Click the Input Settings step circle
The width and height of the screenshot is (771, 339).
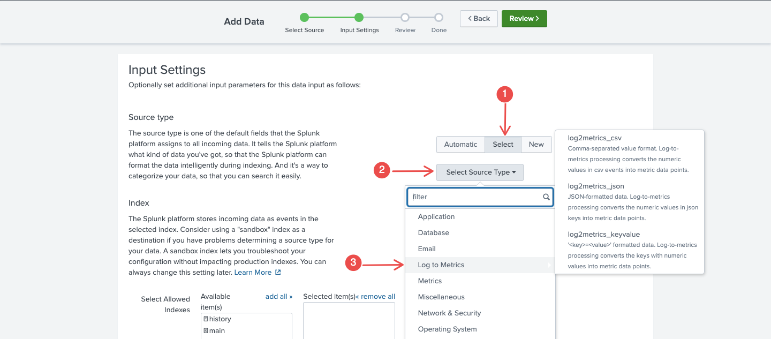(359, 18)
